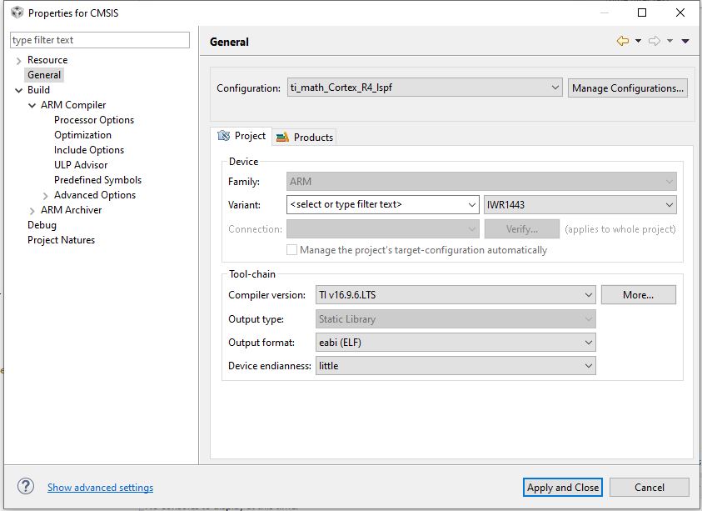Select the Project tab
Screen dimensions: 702x511
(x=241, y=136)
